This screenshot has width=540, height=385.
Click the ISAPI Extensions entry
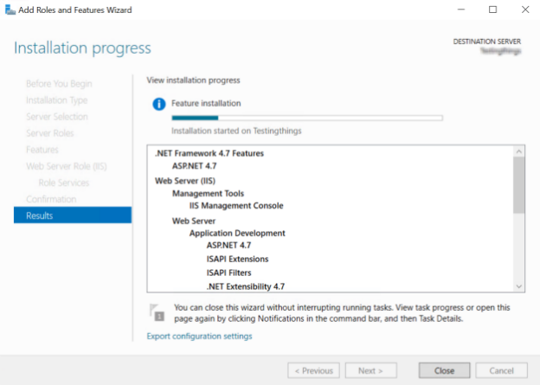click(x=237, y=259)
